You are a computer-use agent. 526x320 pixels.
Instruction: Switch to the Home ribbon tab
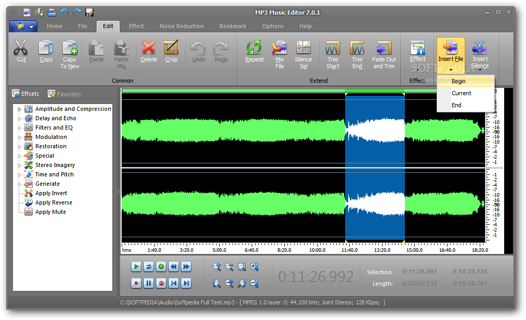tap(55, 26)
